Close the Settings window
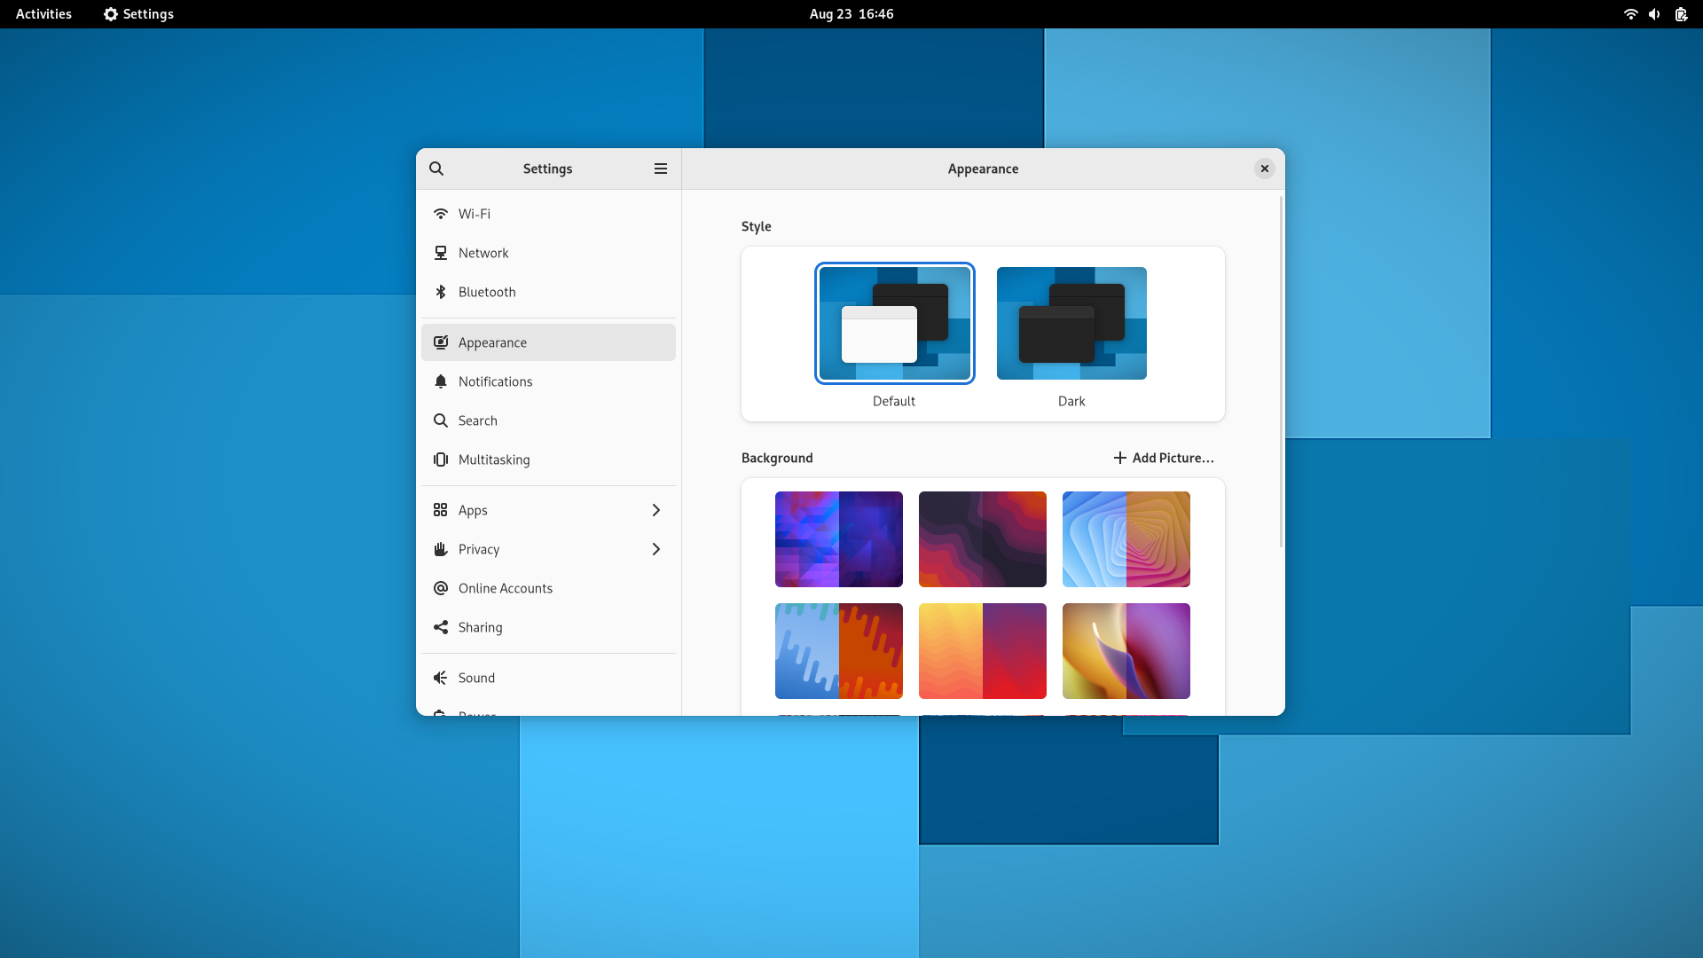The height and width of the screenshot is (958, 1703). coord(1265,169)
